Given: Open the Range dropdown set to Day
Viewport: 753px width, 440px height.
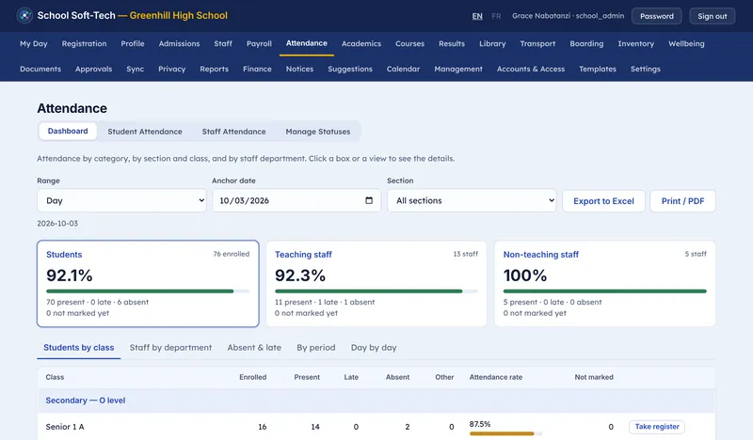Looking at the screenshot, I should tap(121, 200).
